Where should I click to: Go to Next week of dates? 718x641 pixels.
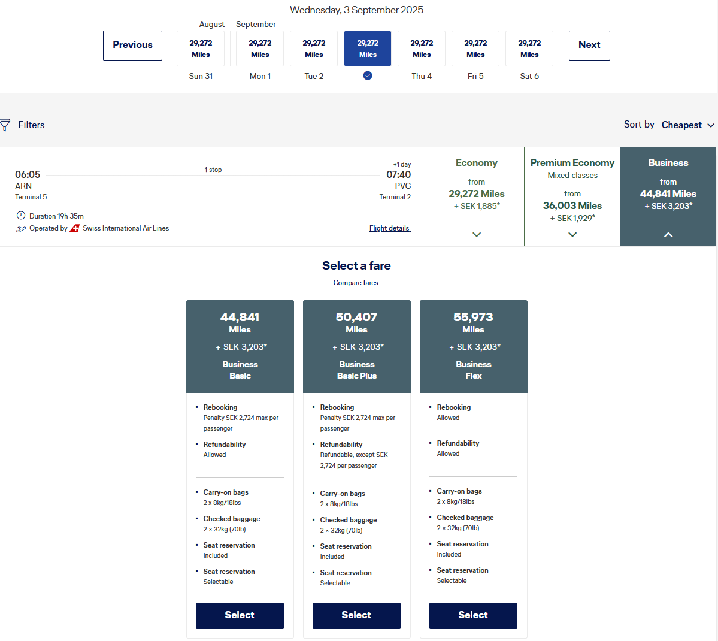[x=589, y=46]
